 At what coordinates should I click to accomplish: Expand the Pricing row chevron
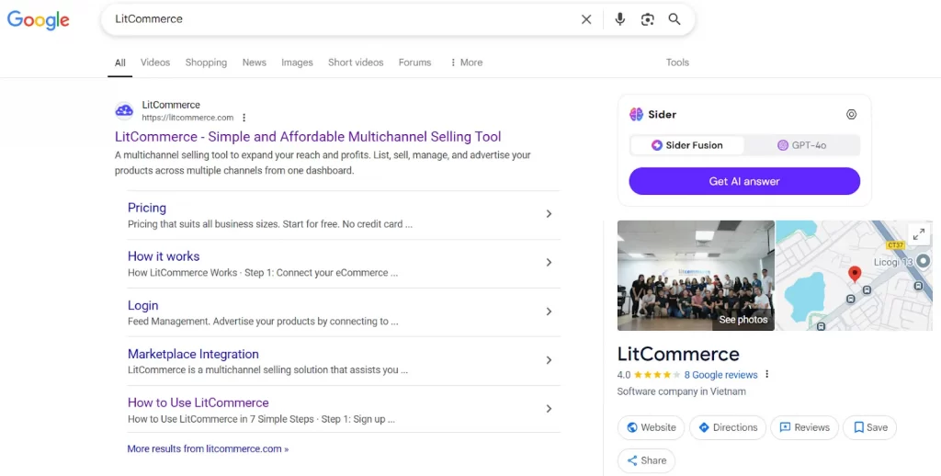549,214
